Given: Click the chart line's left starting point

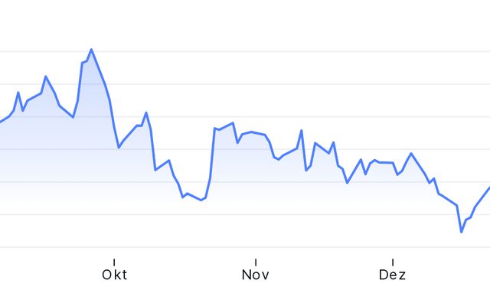Looking at the screenshot, I should (x=1, y=122).
